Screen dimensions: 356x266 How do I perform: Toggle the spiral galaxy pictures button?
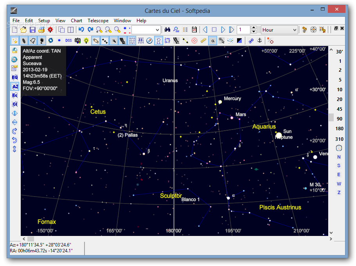(x=50, y=41)
